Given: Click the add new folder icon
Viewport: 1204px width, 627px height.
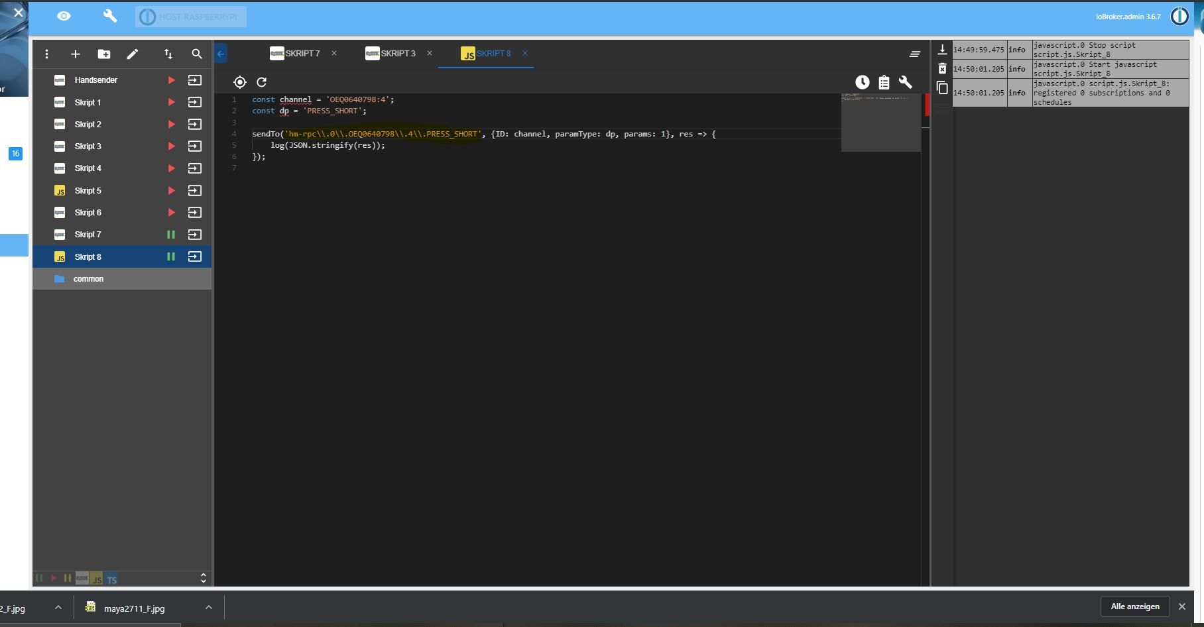Looking at the screenshot, I should pos(104,54).
